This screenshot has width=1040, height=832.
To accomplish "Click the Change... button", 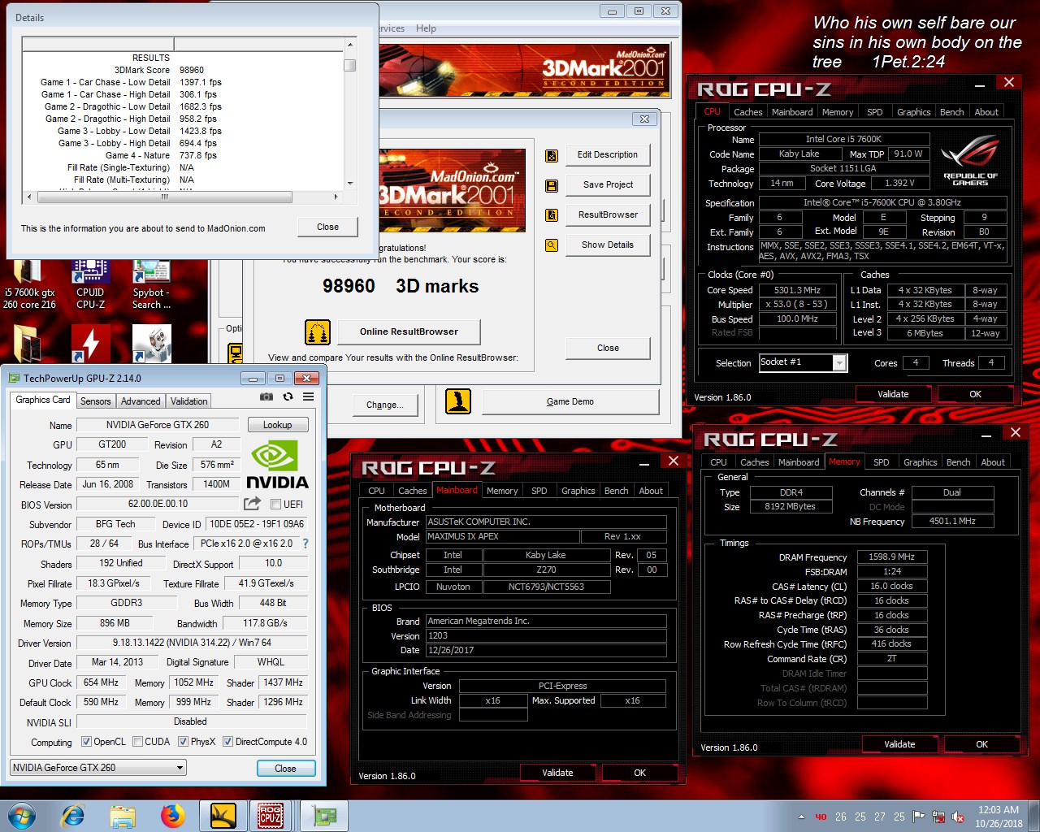I will pos(385,405).
